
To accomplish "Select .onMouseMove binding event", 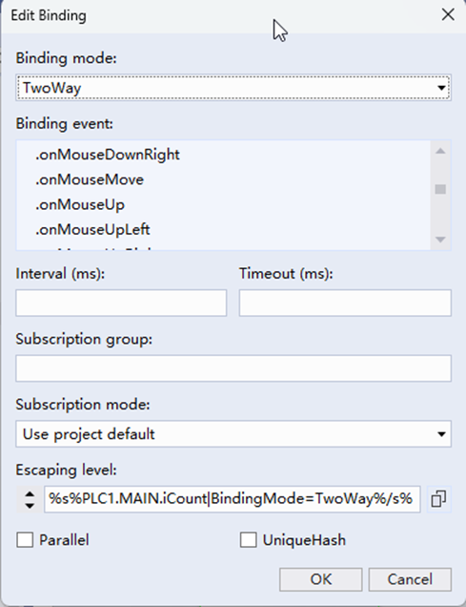I will 90,179.
